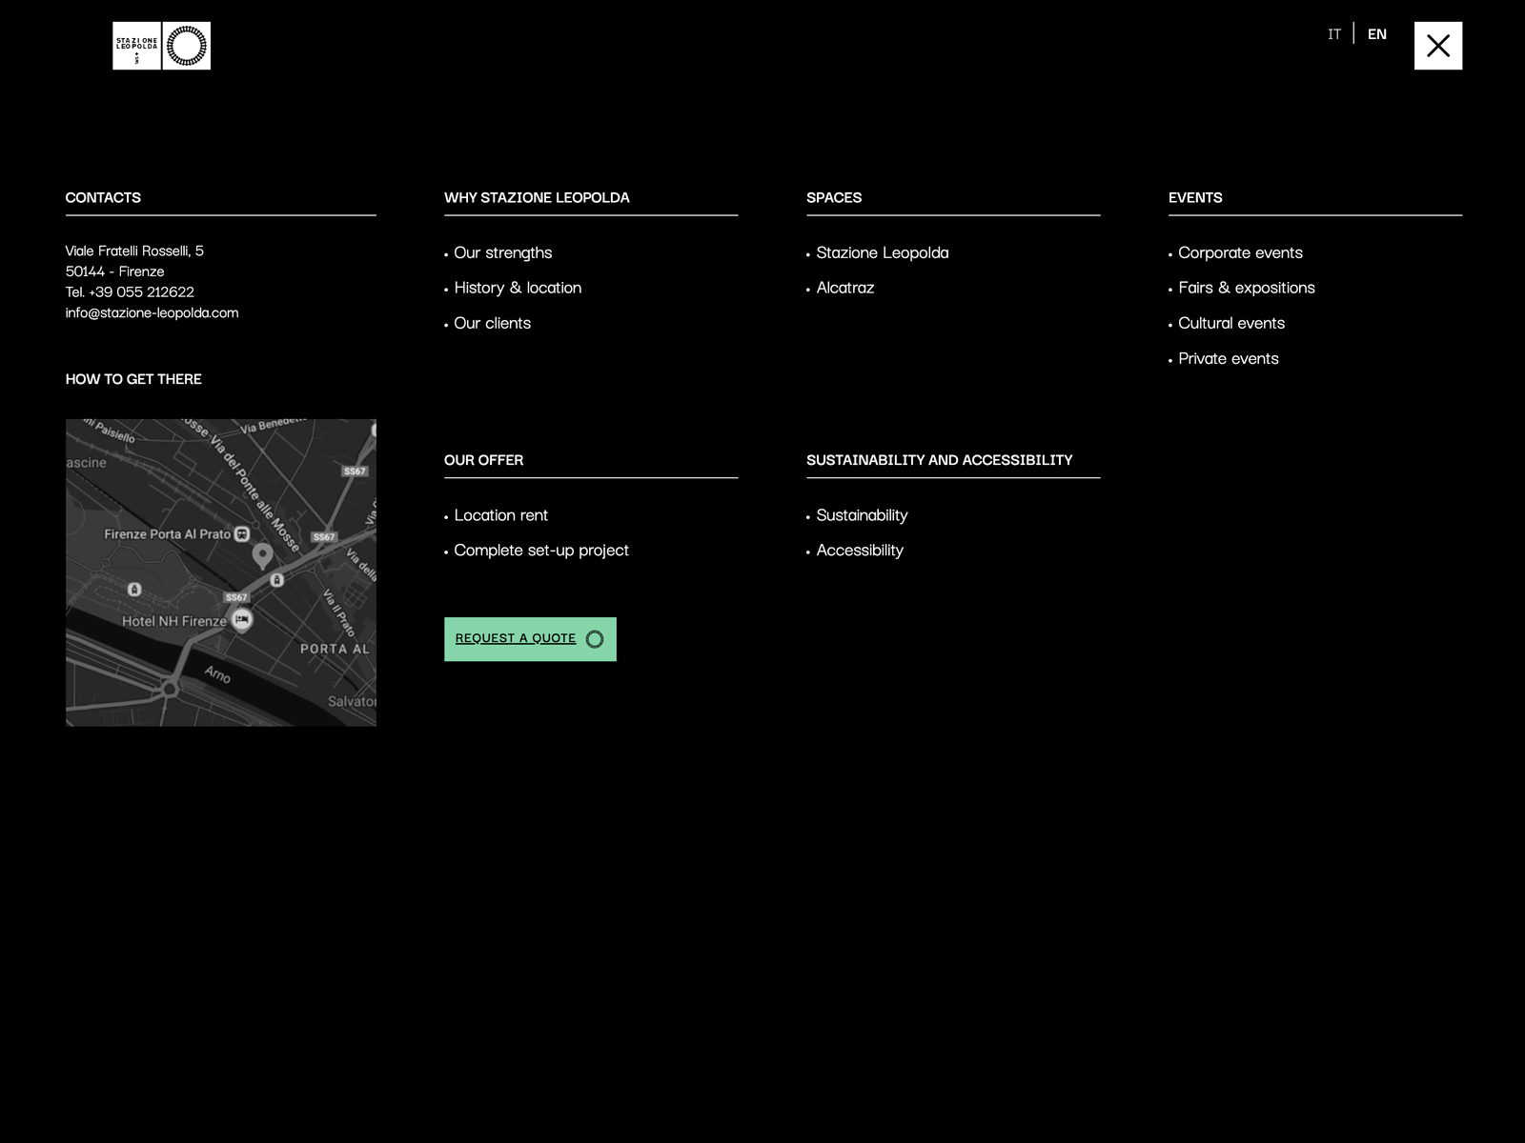
Task: Open the Our clients link
Action: 492,323
